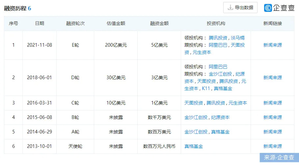
Task: Click 真格基金 in the A轮 row
Action: (x=220, y=132)
